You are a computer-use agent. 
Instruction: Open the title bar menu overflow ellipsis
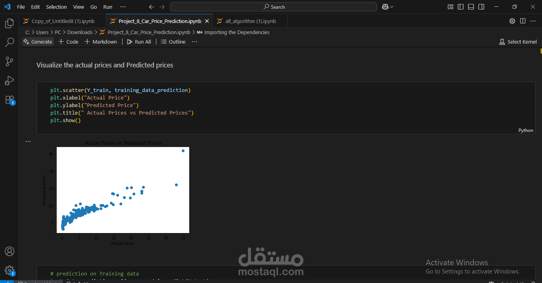point(123,7)
